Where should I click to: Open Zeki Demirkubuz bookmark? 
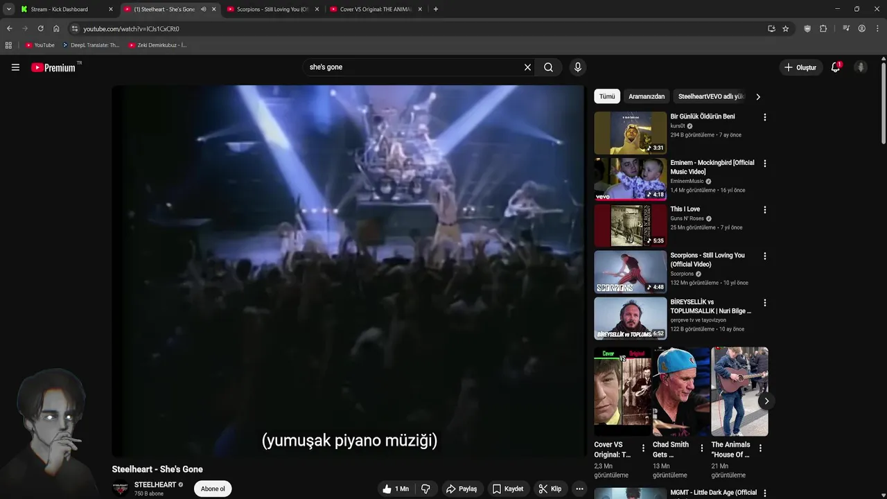[157, 45]
